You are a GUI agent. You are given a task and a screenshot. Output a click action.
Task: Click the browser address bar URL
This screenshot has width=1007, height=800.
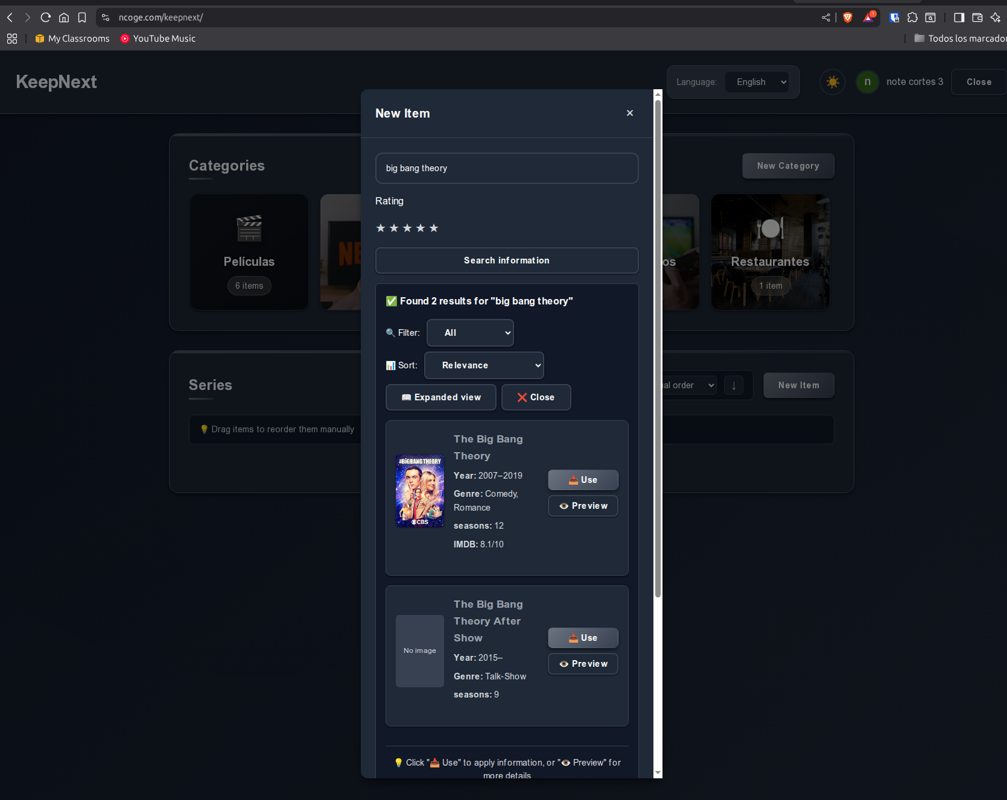point(160,17)
